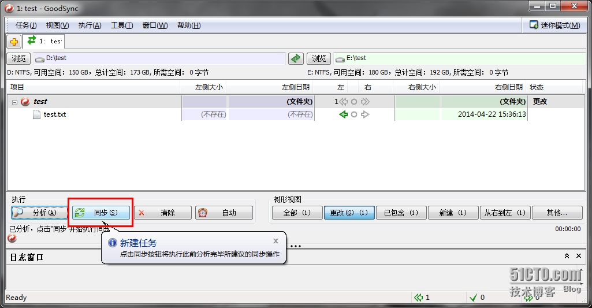This screenshot has height=308, width=592.
Task: Click the red X icon on clear button
Action: tap(141, 213)
